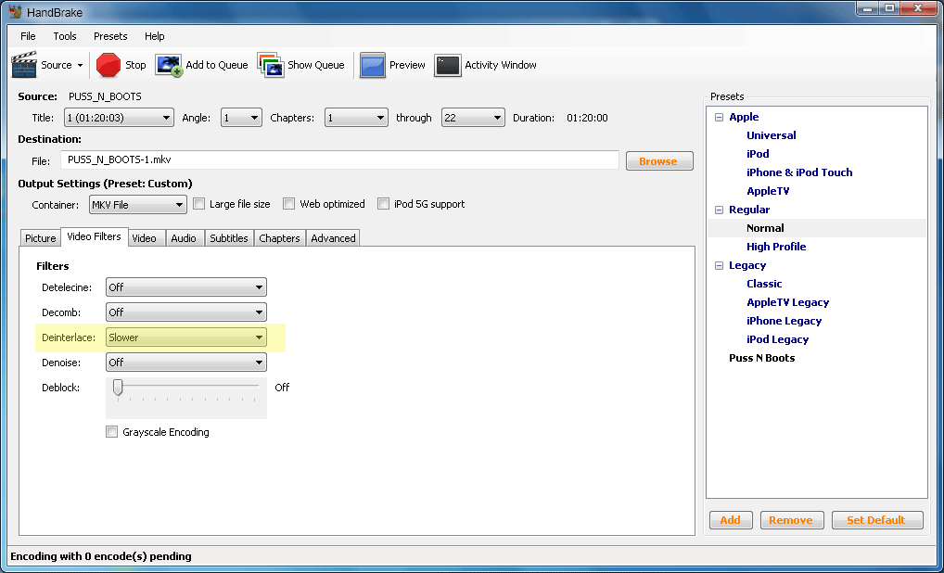This screenshot has height=573, width=944.
Task: Click the Set Default button
Action: pos(875,520)
